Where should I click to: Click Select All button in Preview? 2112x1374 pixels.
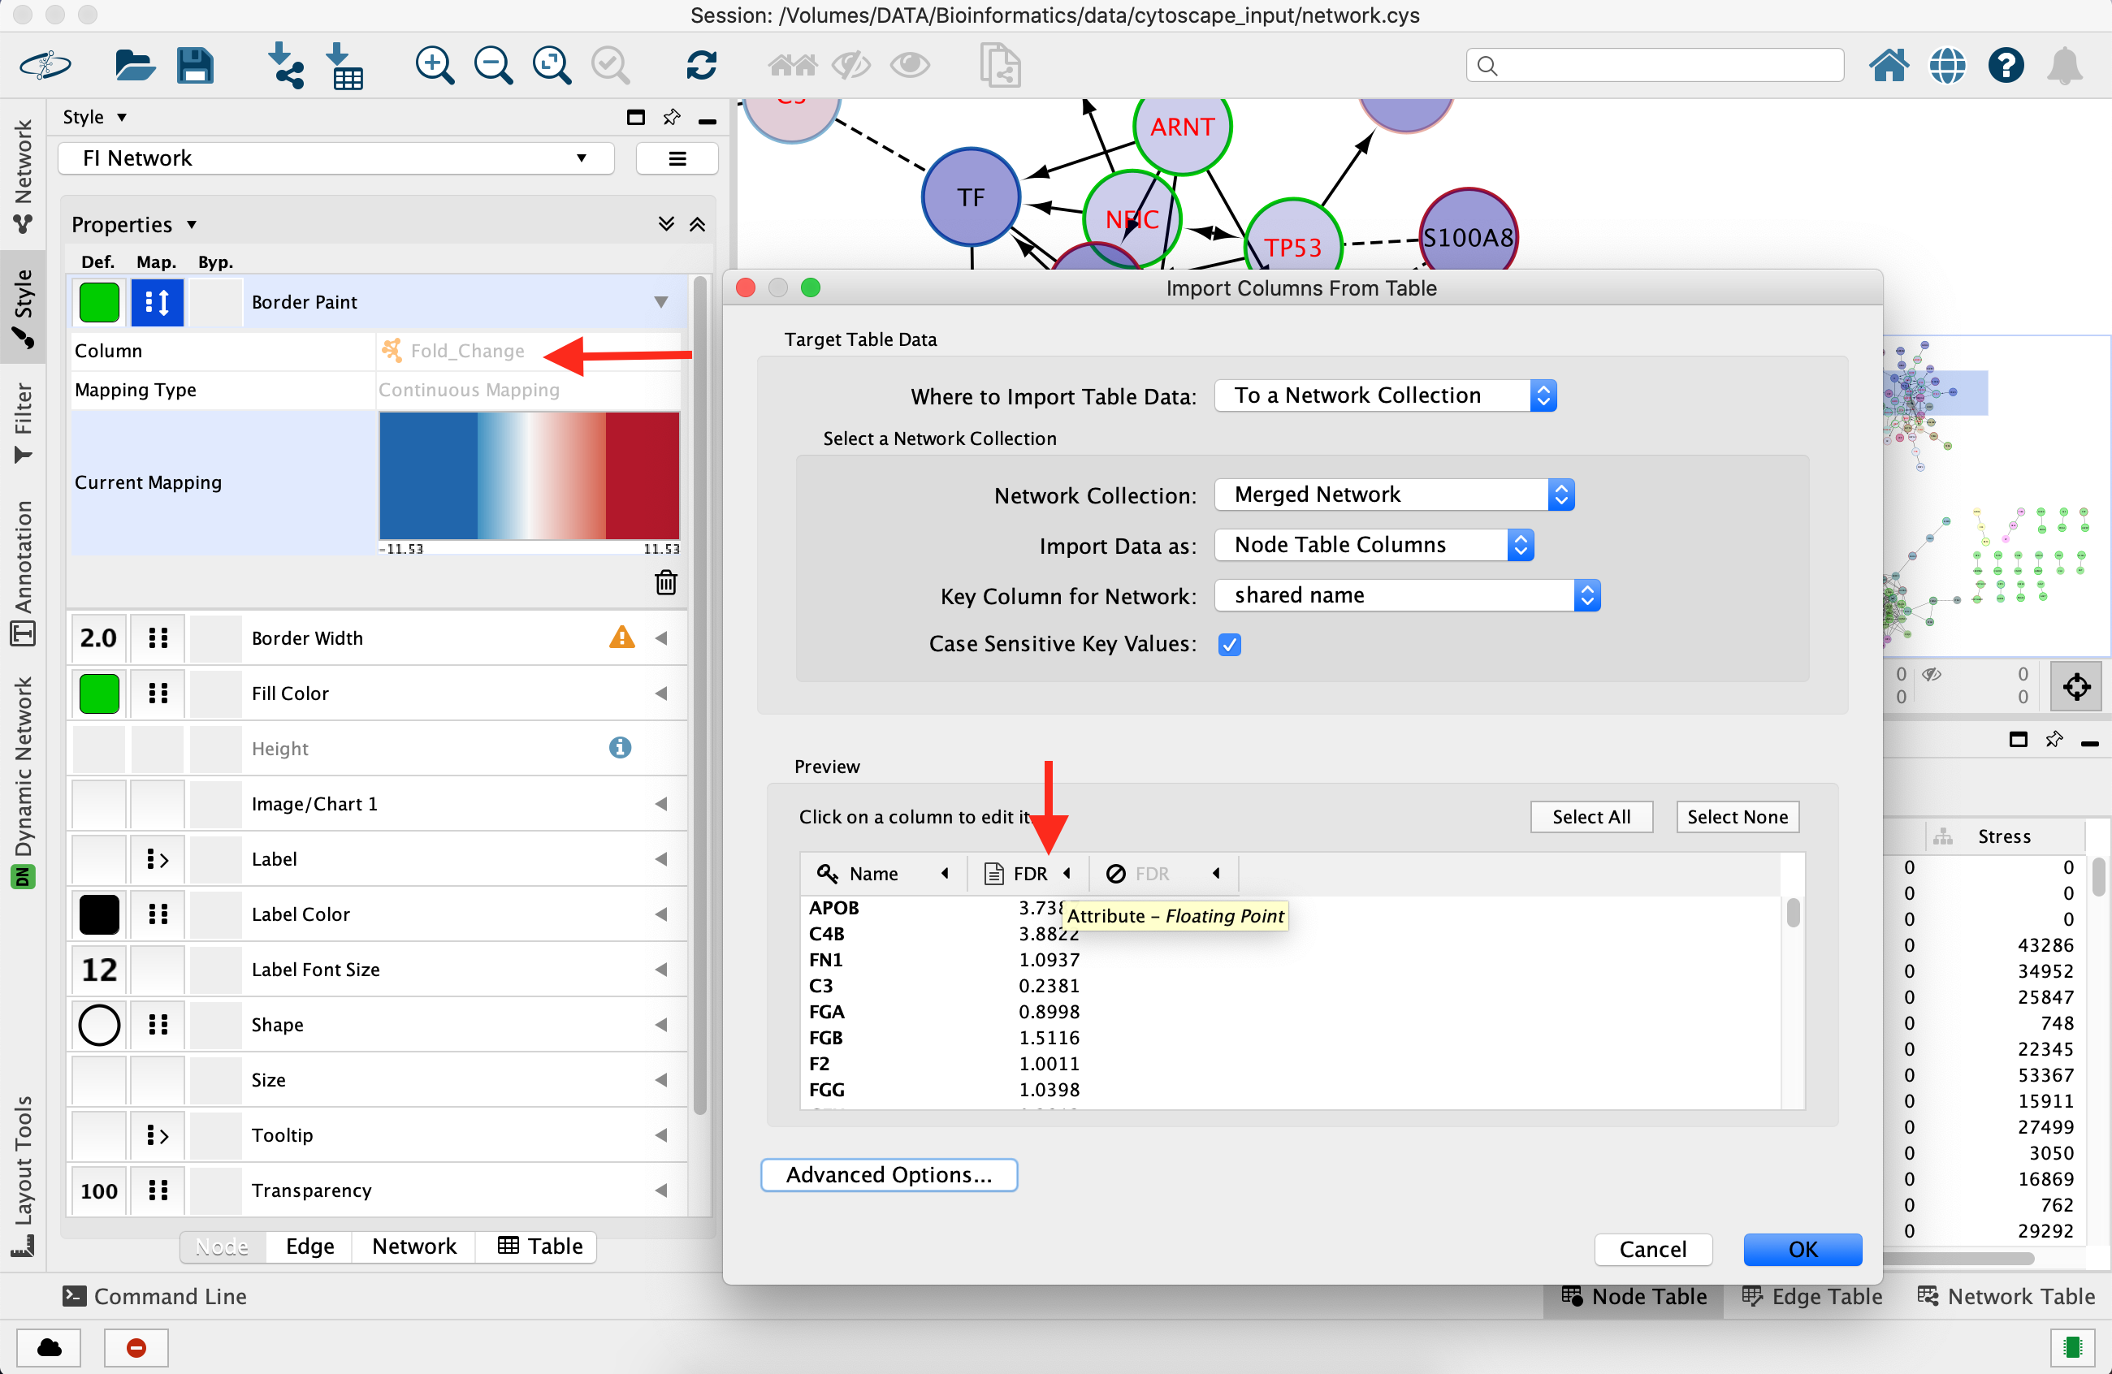click(x=1591, y=816)
